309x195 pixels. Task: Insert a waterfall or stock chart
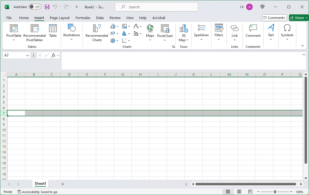136,26
